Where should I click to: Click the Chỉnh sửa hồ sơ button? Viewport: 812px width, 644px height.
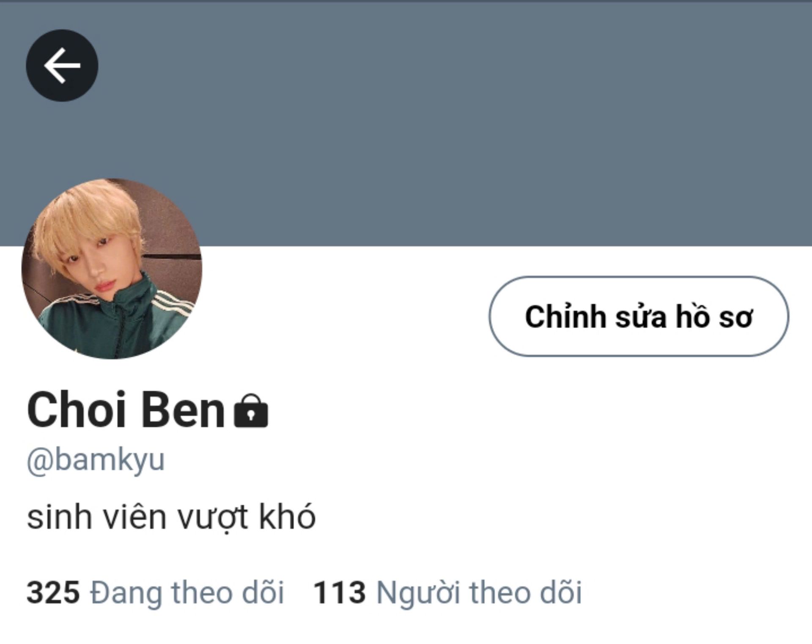click(639, 316)
